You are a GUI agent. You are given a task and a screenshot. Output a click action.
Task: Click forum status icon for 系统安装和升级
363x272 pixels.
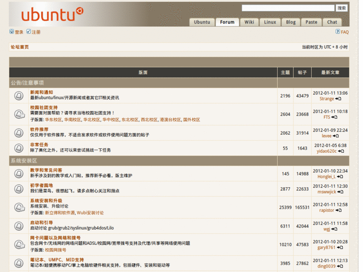tap(20, 207)
